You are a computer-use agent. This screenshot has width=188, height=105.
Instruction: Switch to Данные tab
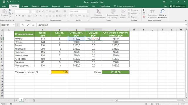tap(67, 6)
